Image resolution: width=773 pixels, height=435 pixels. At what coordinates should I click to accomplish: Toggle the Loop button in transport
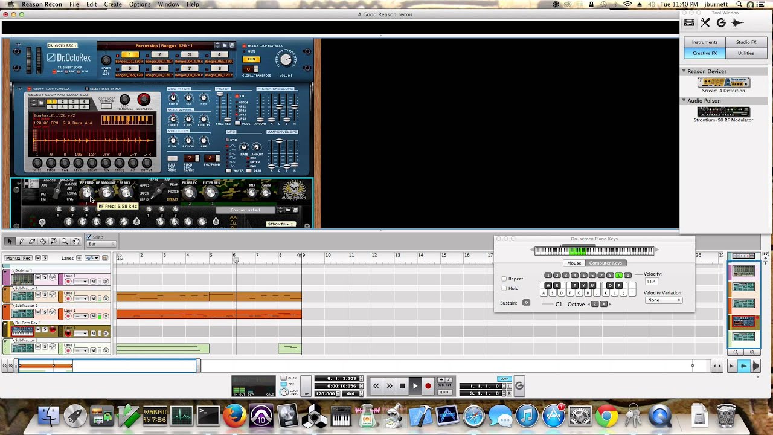tap(504, 379)
